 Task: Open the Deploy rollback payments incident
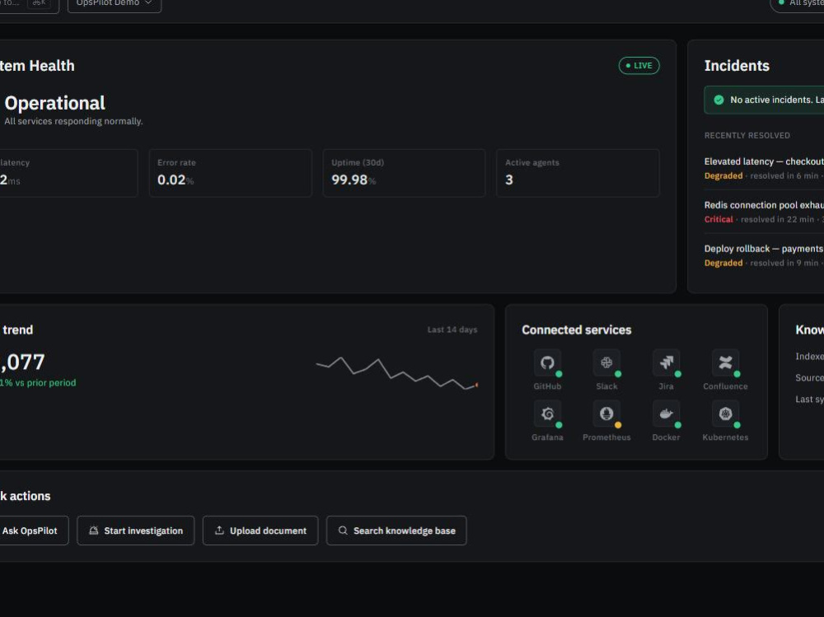(x=764, y=255)
